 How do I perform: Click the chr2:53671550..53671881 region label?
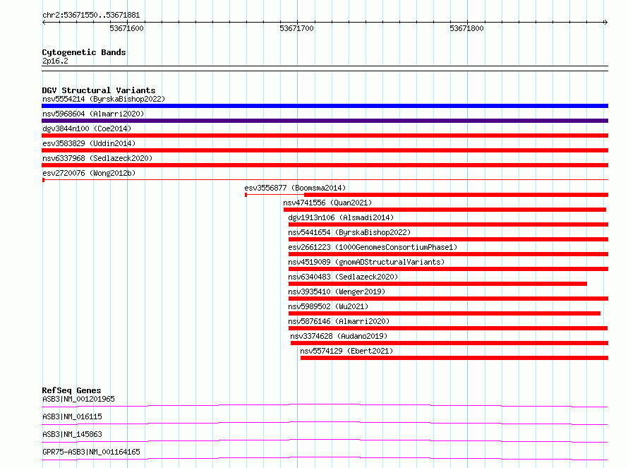(x=91, y=16)
